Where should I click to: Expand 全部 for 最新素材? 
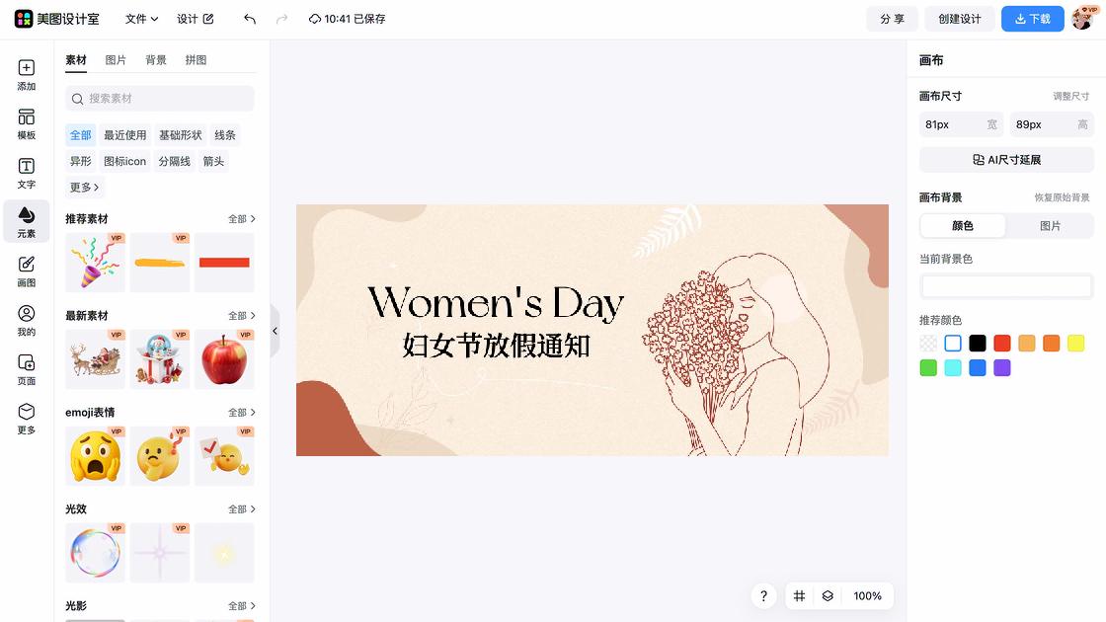click(x=241, y=316)
